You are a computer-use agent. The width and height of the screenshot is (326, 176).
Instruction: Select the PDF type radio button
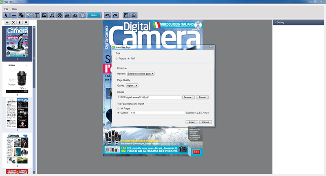pos(128,59)
